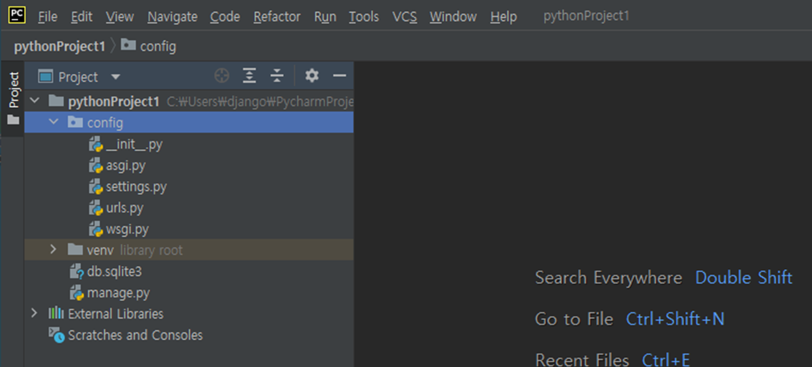This screenshot has height=367, width=812.
Task: Click the Python icon of manage.py
Action: click(77, 293)
